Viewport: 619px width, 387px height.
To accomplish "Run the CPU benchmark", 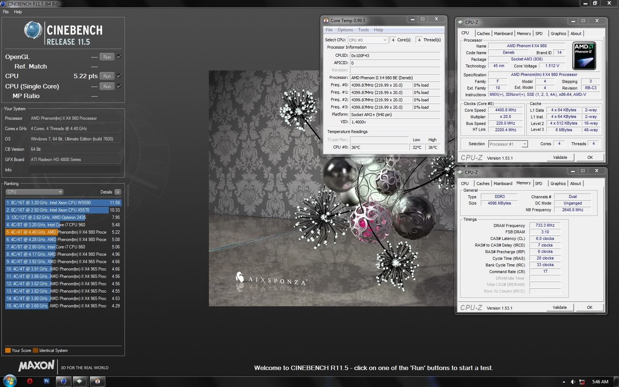I will [x=107, y=76].
